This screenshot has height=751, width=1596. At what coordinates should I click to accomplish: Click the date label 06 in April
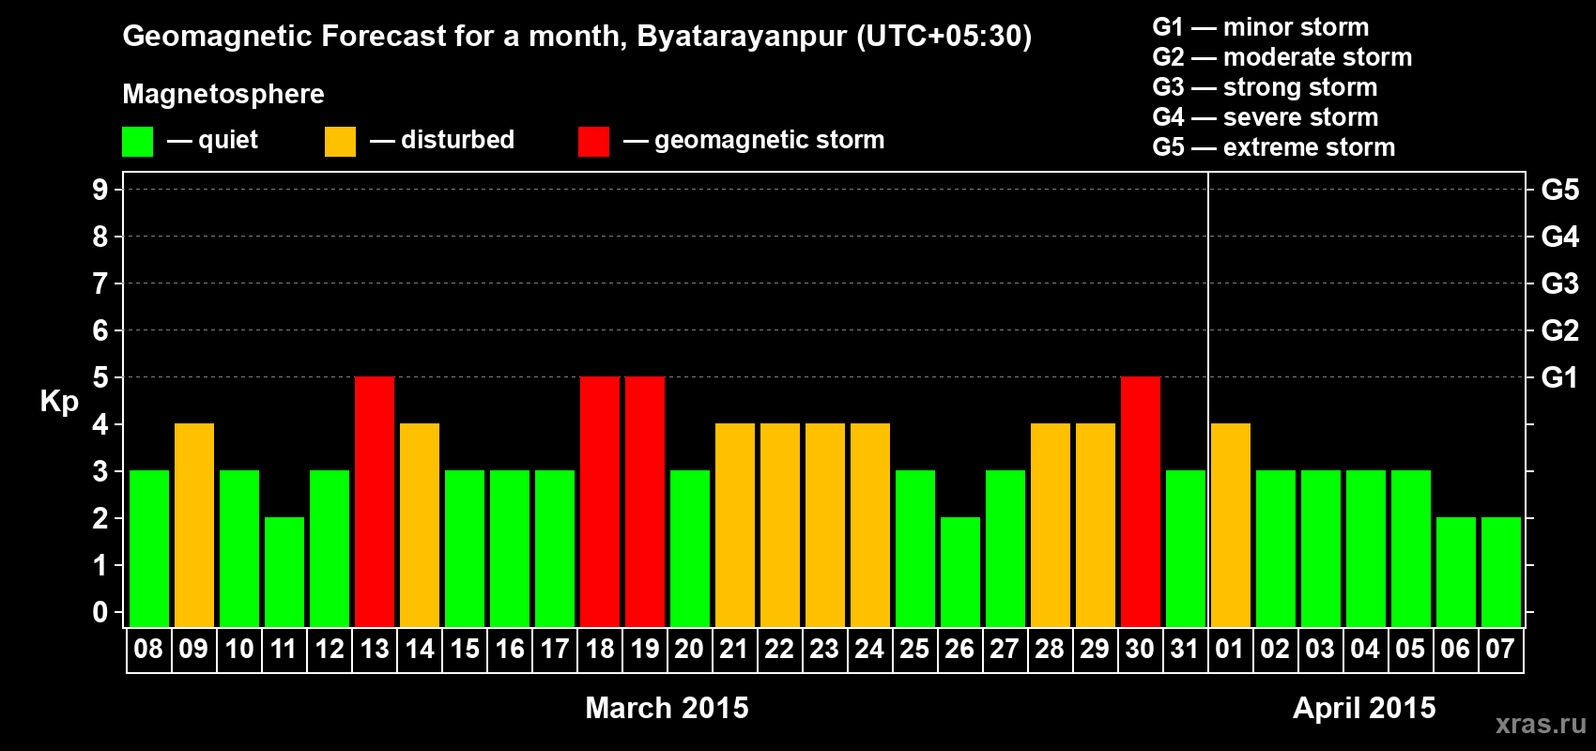[x=1455, y=649]
